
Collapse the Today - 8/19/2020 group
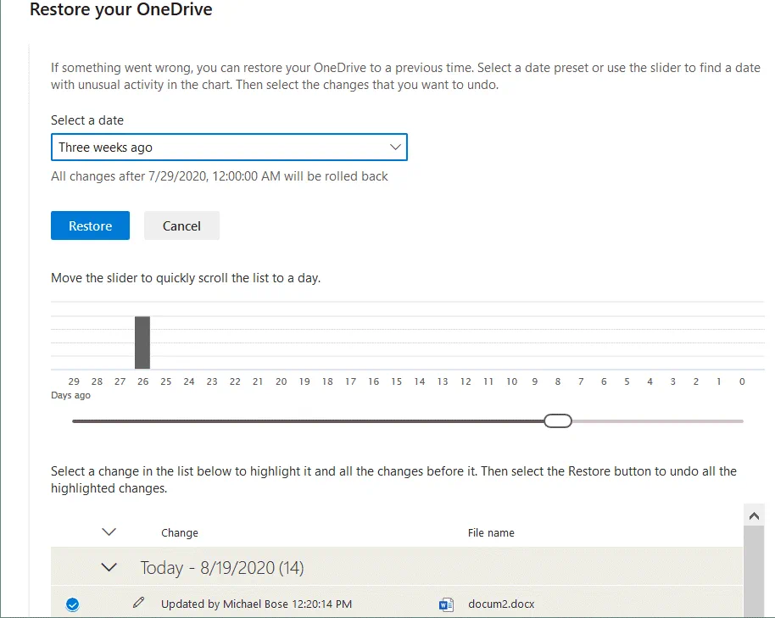click(109, 568)
